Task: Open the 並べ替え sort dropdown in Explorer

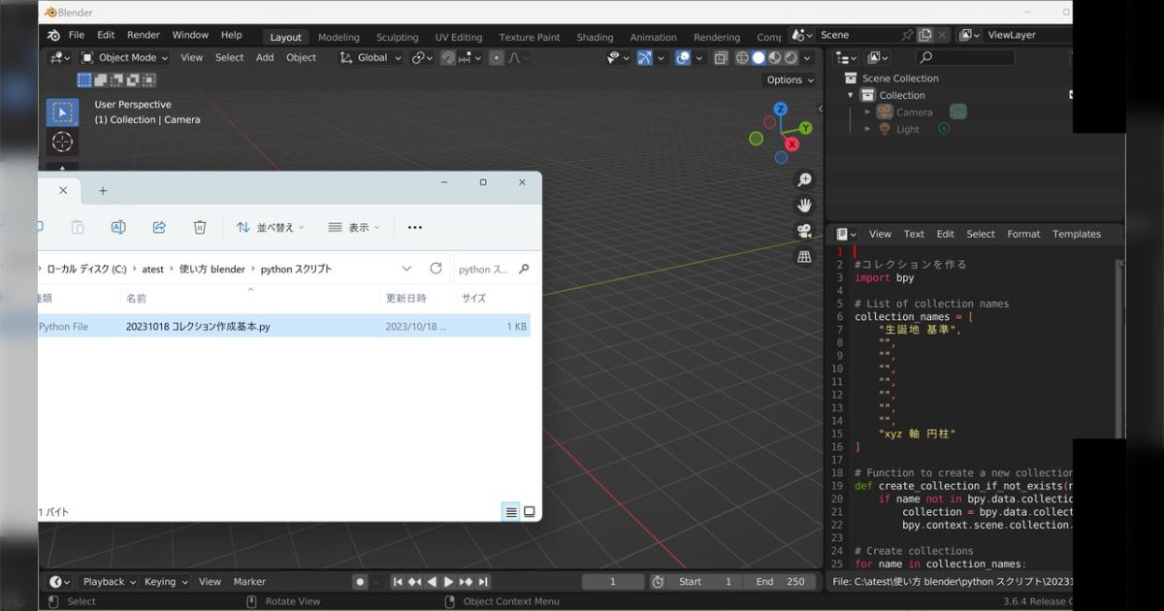Action: pos(270,227)
